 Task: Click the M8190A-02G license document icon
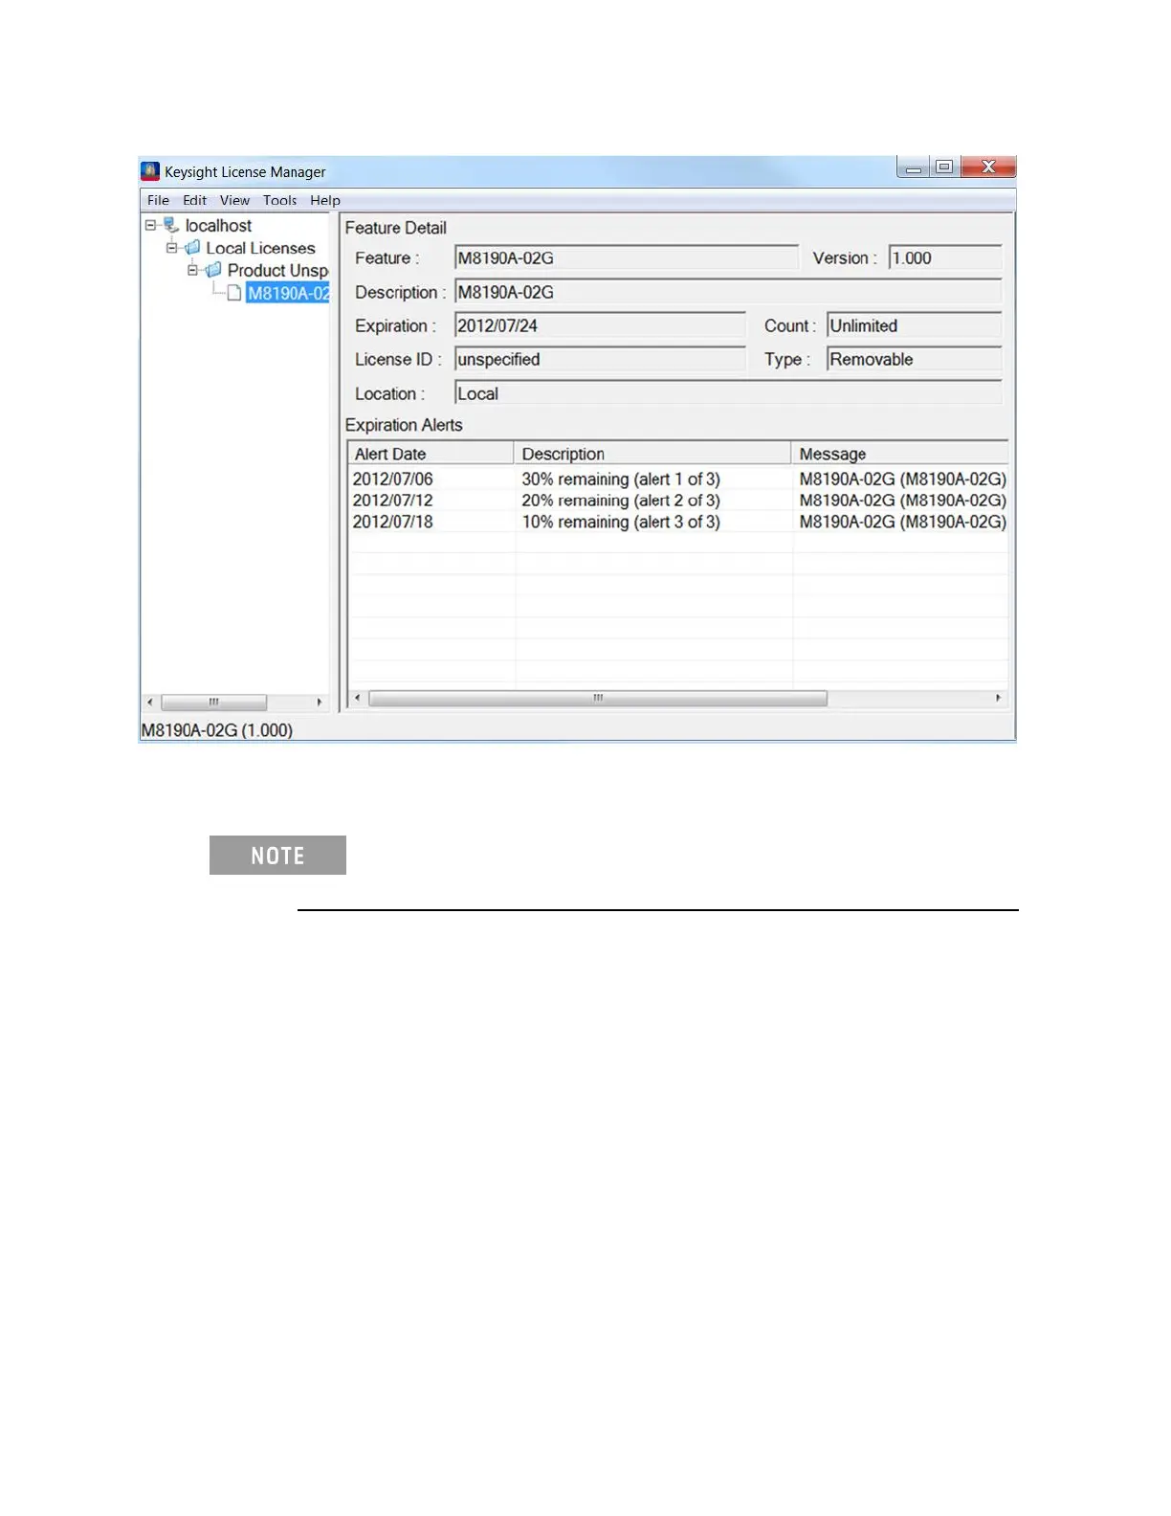[233, 293]
